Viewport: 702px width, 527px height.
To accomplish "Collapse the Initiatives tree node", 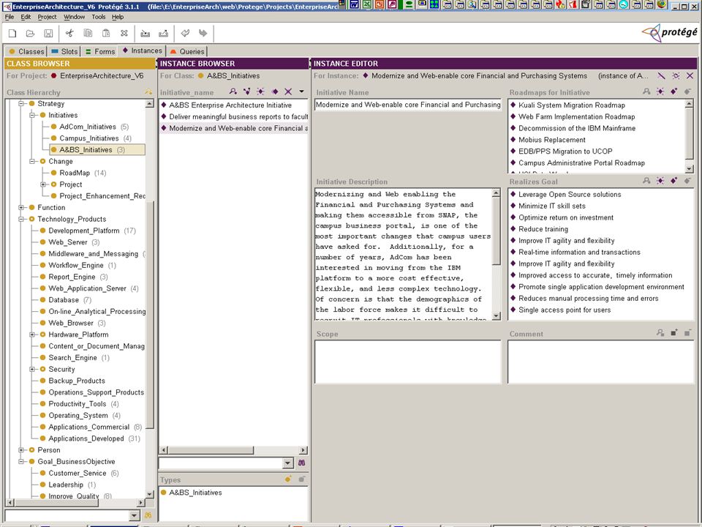I will click(x=32, y=115).
